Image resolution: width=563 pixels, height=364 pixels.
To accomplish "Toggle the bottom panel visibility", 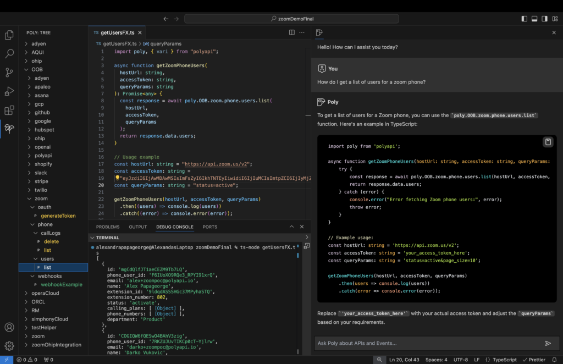I will (534, 18).
